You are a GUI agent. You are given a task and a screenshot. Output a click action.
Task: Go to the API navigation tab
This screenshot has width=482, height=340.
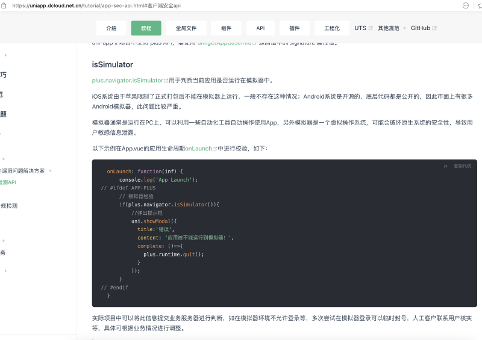[x=260, y=28]
